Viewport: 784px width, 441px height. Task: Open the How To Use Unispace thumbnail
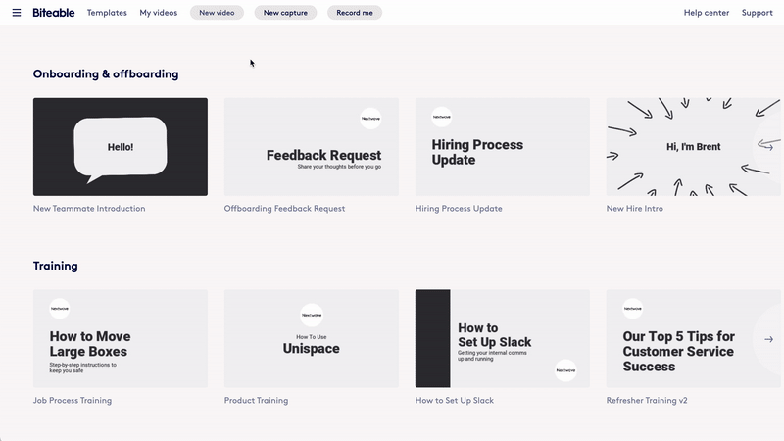tap(311, 338)
